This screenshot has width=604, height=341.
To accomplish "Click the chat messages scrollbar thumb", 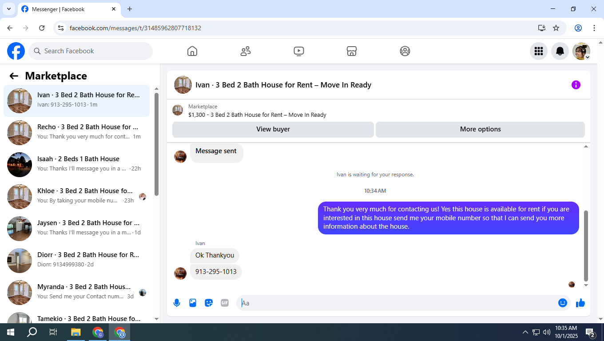I will click(586, 246).
